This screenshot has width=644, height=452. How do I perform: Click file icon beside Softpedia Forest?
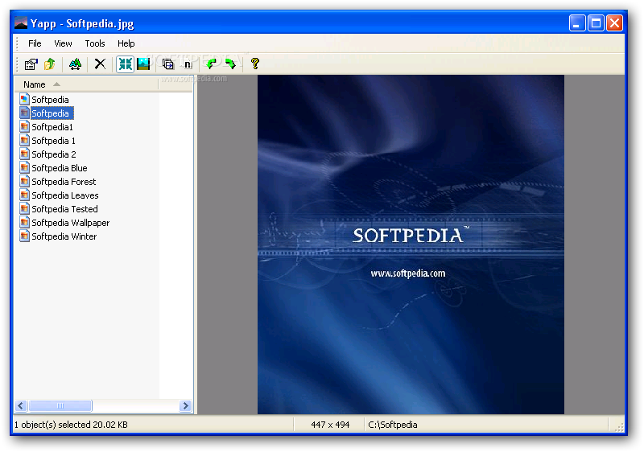[25, 181]
